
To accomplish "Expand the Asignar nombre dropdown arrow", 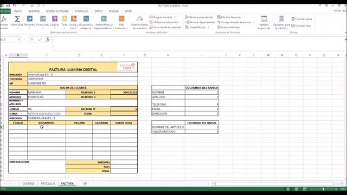I will 175,17.
